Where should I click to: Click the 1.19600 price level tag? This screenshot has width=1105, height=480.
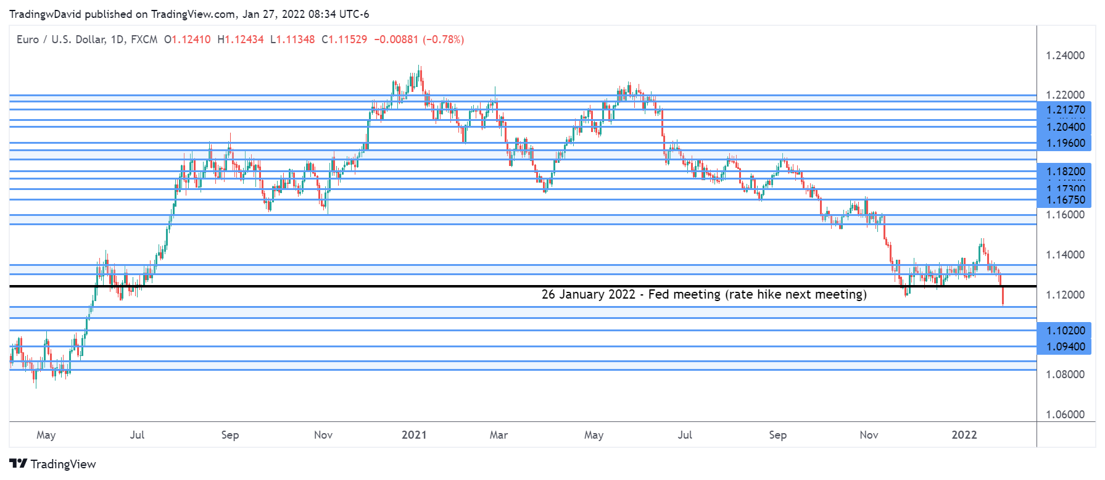point(1065,143)
